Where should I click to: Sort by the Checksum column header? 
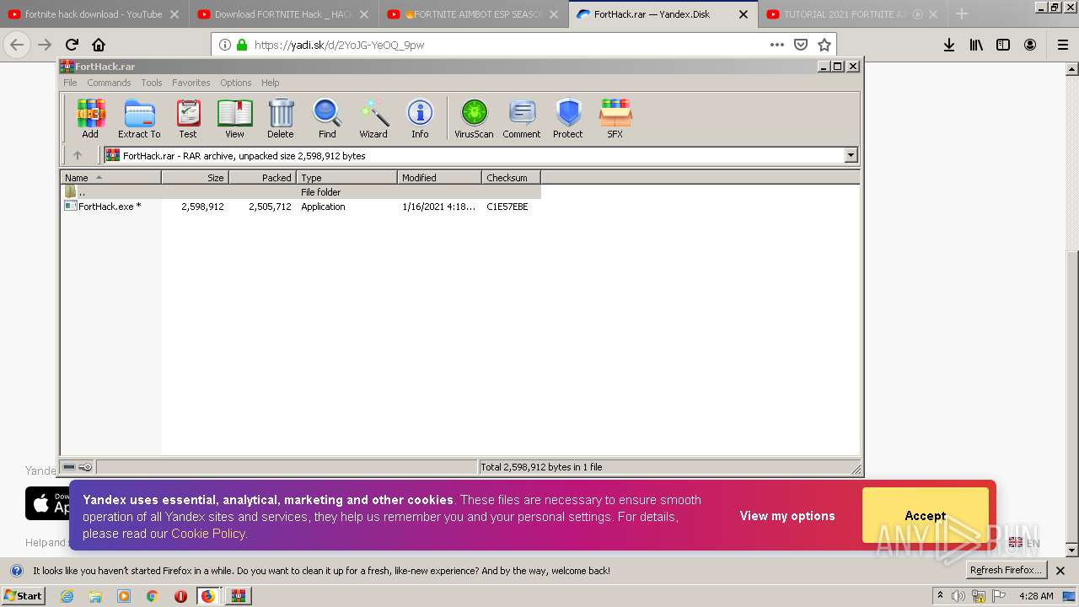[511, 177]
